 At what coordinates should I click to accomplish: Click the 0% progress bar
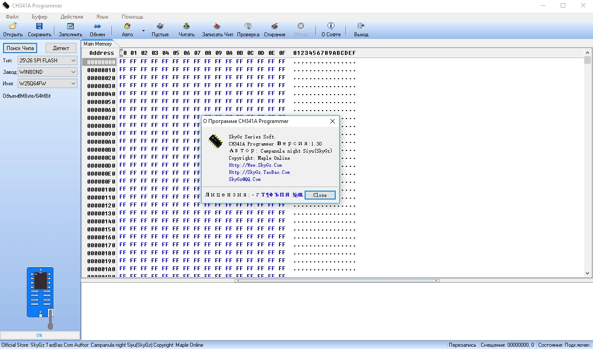[x=40, y=335]
